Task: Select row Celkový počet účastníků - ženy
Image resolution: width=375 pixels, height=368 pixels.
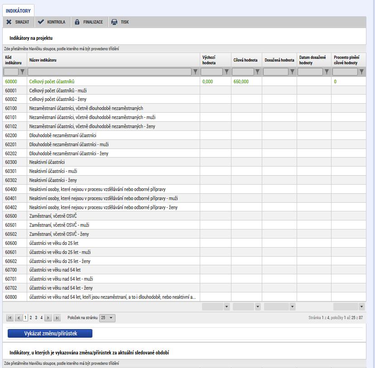Action: click(184, 99)
